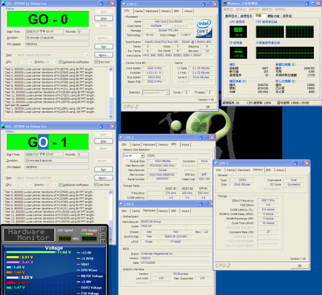Open the Priority dropdown in GO - 0 window
322x295 pixels.
55,62
